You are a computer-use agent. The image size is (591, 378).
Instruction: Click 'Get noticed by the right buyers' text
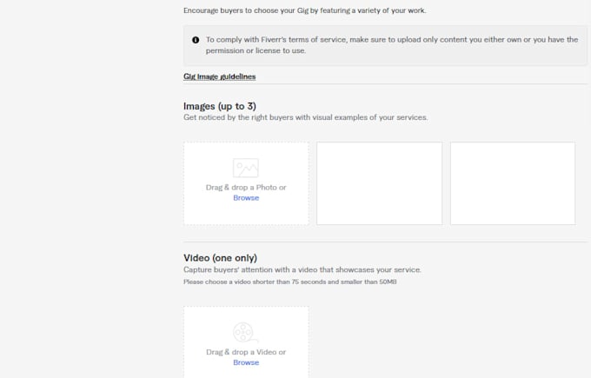(x=305, y=117)
